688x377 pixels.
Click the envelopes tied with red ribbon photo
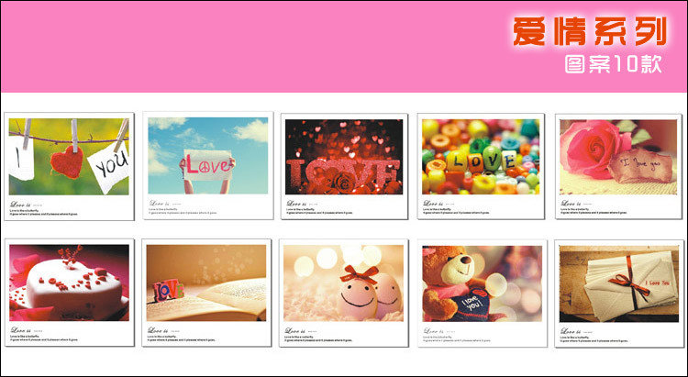[619, 283]
